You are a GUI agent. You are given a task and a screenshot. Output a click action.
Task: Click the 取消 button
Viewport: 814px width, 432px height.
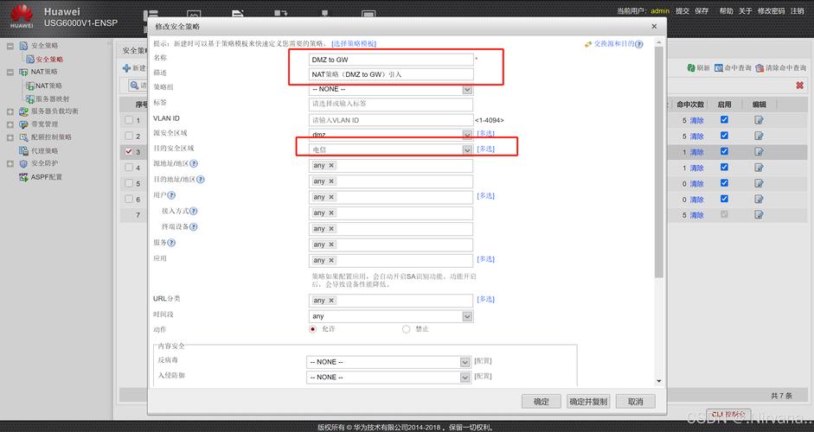pos(636,402)
